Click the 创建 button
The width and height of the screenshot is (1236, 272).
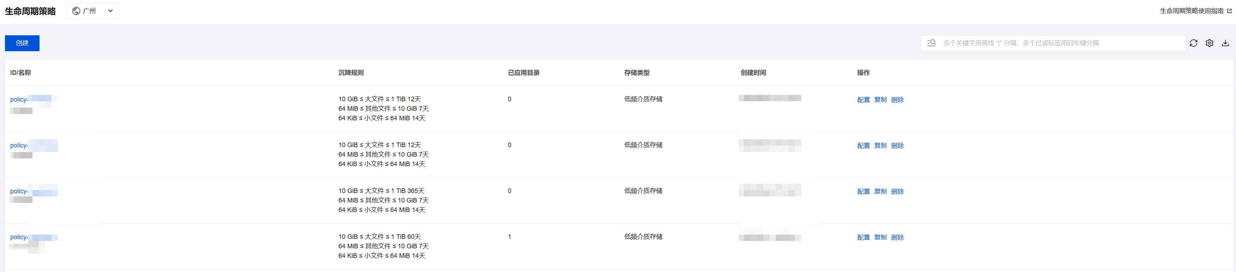tap(22, 43)
